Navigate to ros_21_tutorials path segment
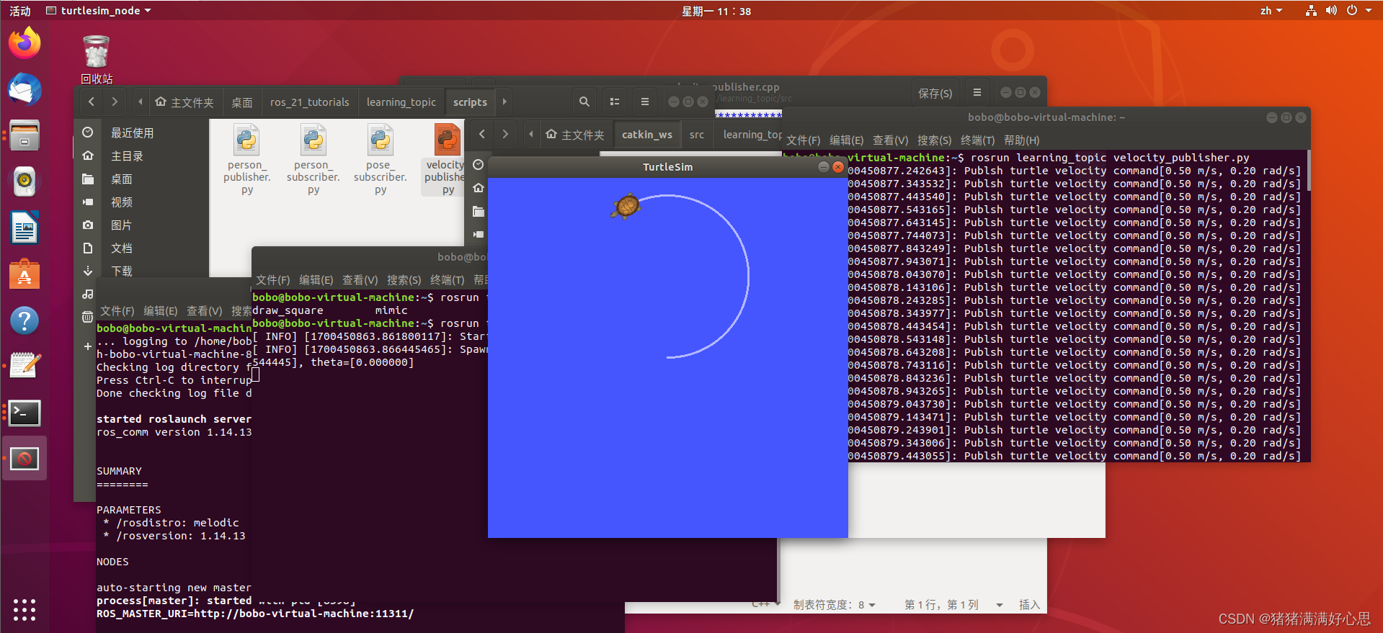Viewport: 1383px width, 633px height. click(x=309, y=102)
